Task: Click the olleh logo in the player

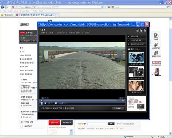Action: (141, 31)
